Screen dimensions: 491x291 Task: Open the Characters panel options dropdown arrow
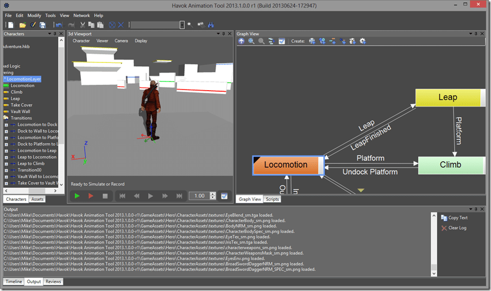point(49,34)
